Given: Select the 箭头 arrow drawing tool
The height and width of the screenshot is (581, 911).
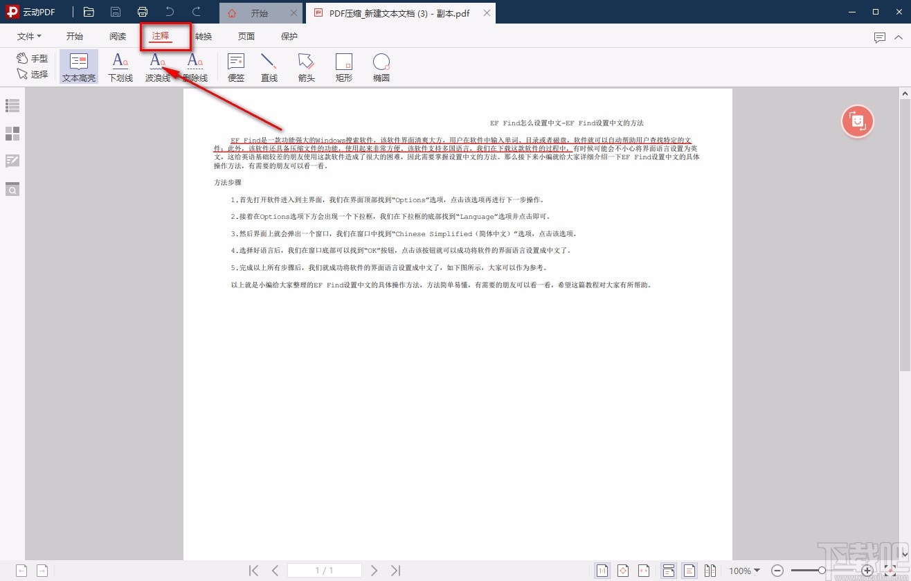Looking at the screenshot, I should (306, 66).
